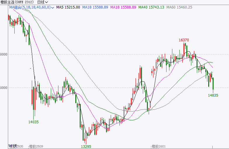The height and width of the screenshot is (149, 229).
Task: Click the 橡胶主连 (SHFE 2312) contract title
Action: click(x=17, y=2)
